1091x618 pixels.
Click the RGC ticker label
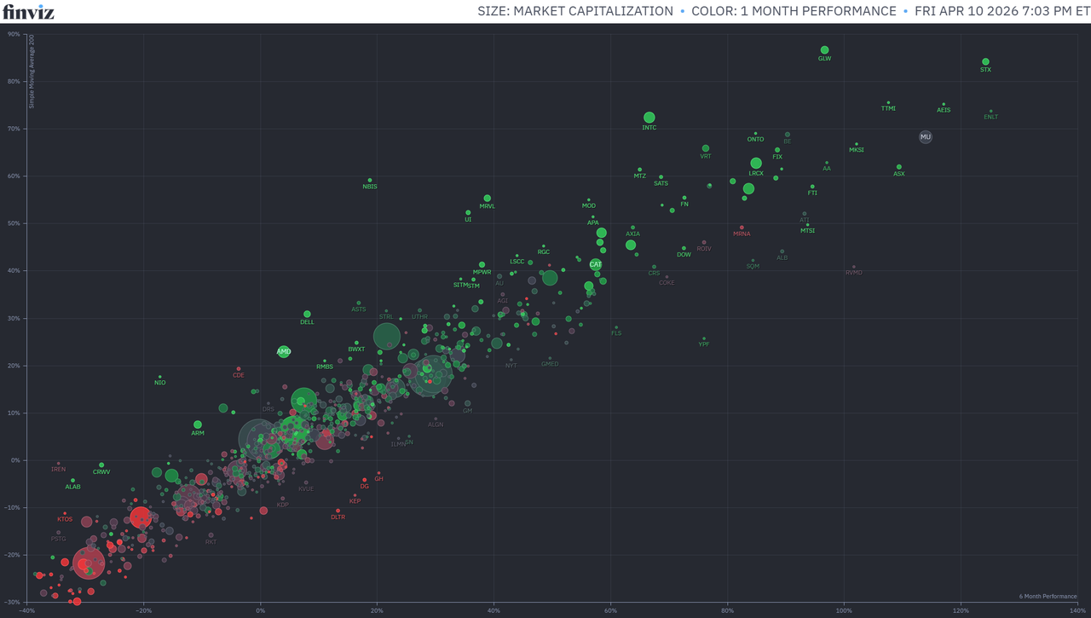pos(544,252)
